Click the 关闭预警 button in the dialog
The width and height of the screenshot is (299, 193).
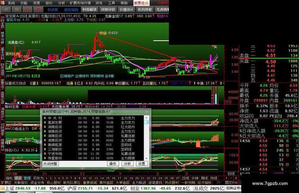coord(50,164)
